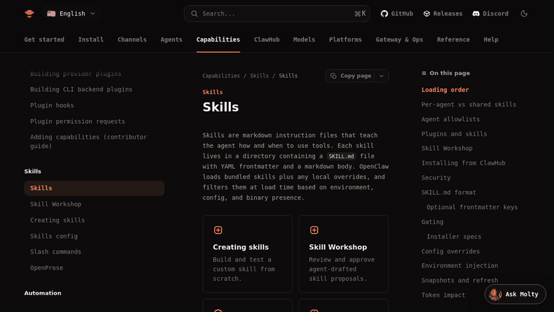
Task: Jump to Config overrides section
Action: click(450, 252)
